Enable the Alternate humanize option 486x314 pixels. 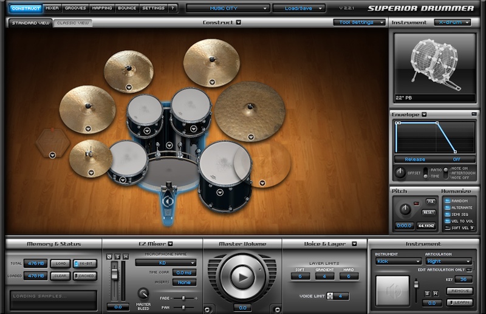(460, 207)
